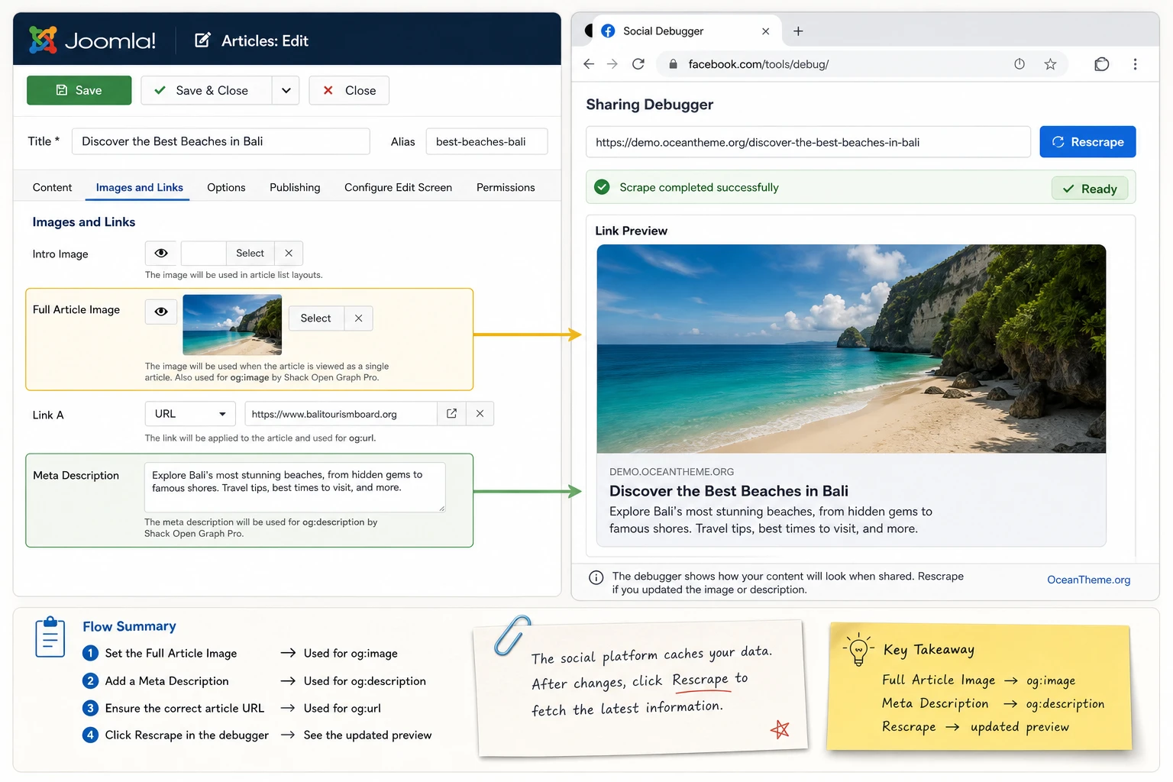Open the Options tab
The width and height of the screenshot is (1173, 782).
coord(226,187)
